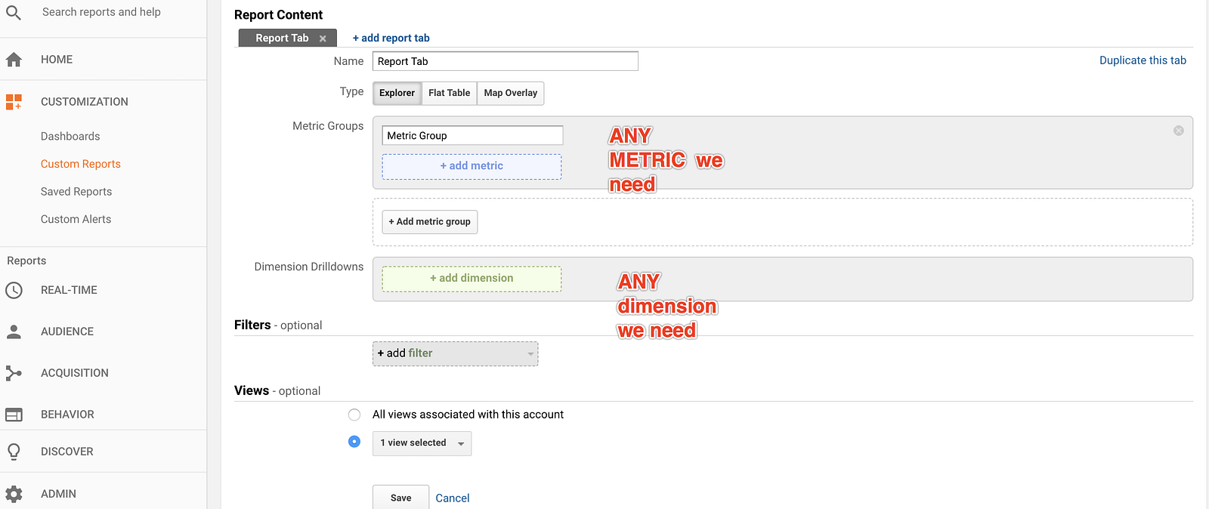Open Custom Reports in the sidebar
This screenshot has height=509, width=1209.
tap(81, 164)
